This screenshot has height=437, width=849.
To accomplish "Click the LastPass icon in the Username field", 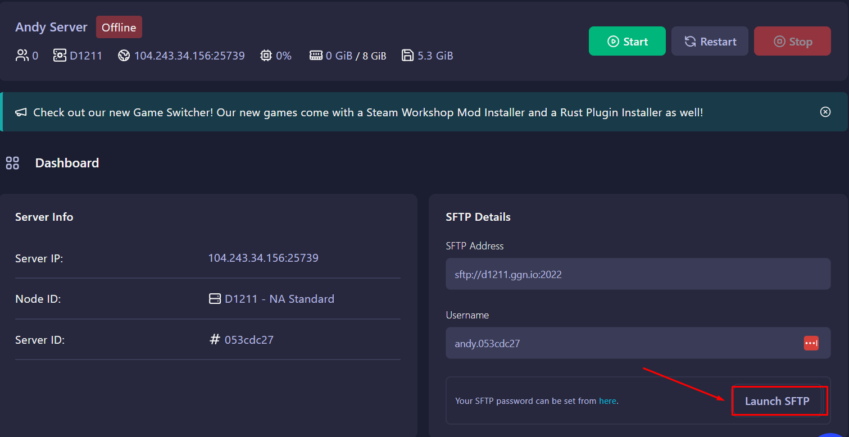I will coord(811,343).
